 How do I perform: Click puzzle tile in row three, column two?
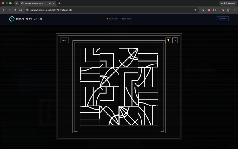tap(109, 97)
